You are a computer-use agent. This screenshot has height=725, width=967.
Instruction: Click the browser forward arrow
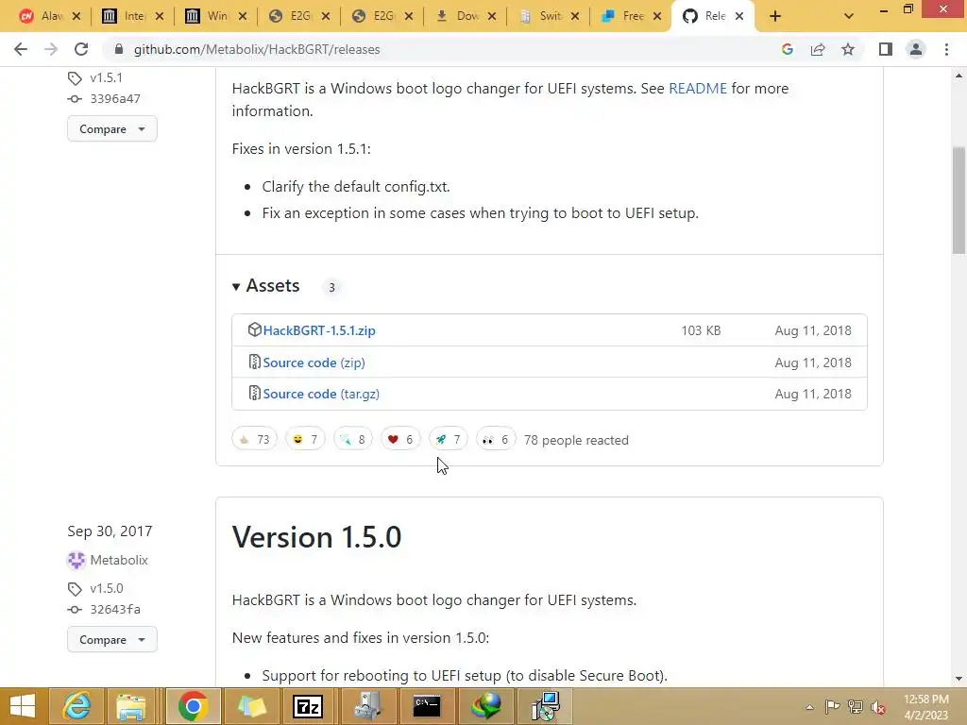(51, 49)
